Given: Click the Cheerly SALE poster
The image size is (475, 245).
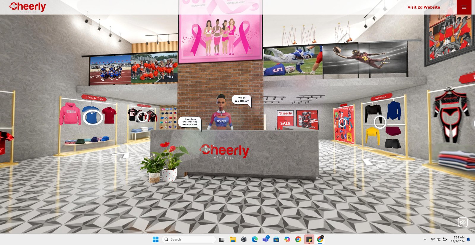Looking at the screenshot, I should click(285, 120).
